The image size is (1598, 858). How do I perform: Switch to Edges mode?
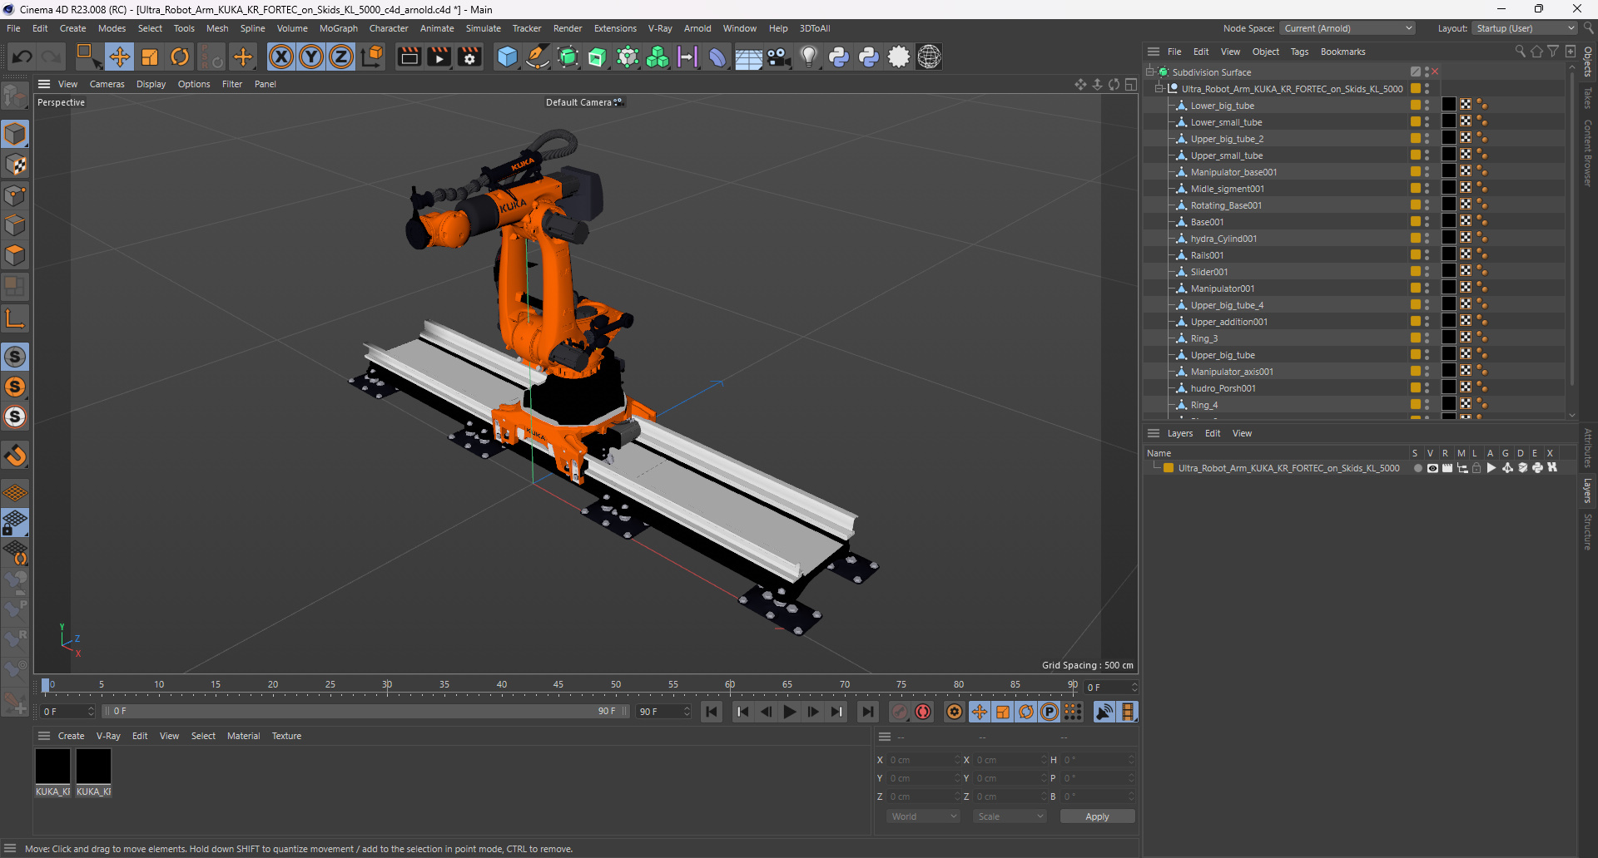point(15,225)
